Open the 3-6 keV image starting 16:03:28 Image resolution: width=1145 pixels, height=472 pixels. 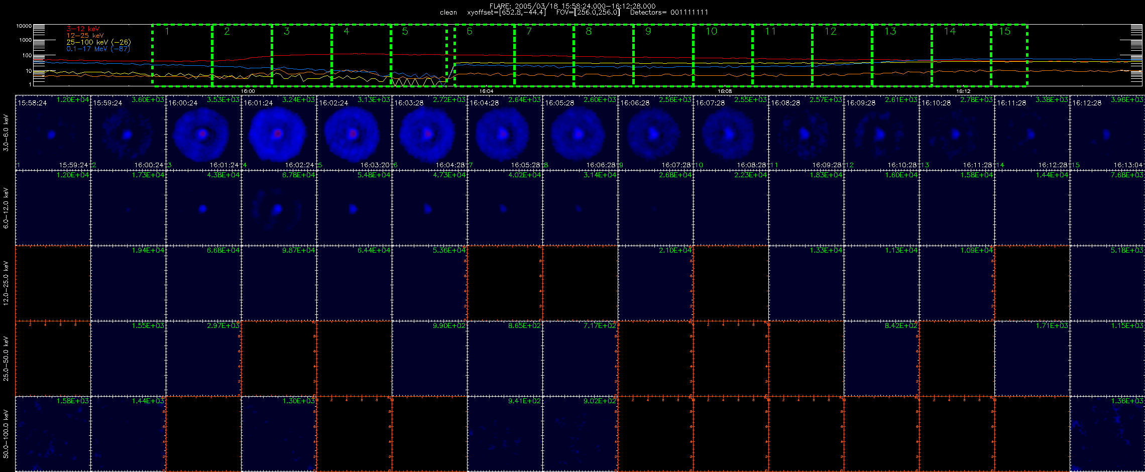click(x=429, y=133)
